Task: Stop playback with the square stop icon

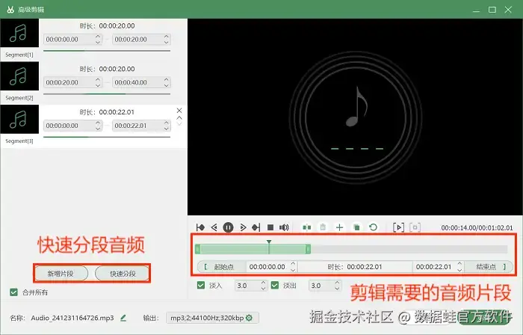Action: (x=270, y=227)
